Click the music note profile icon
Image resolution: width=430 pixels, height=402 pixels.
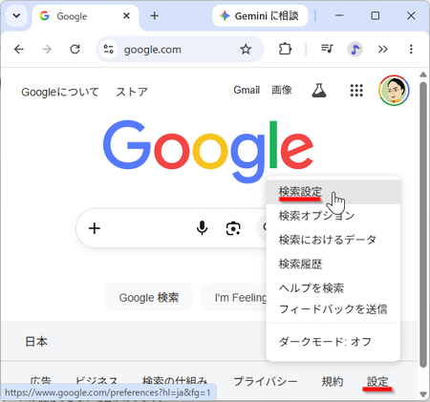pos(355,49)
